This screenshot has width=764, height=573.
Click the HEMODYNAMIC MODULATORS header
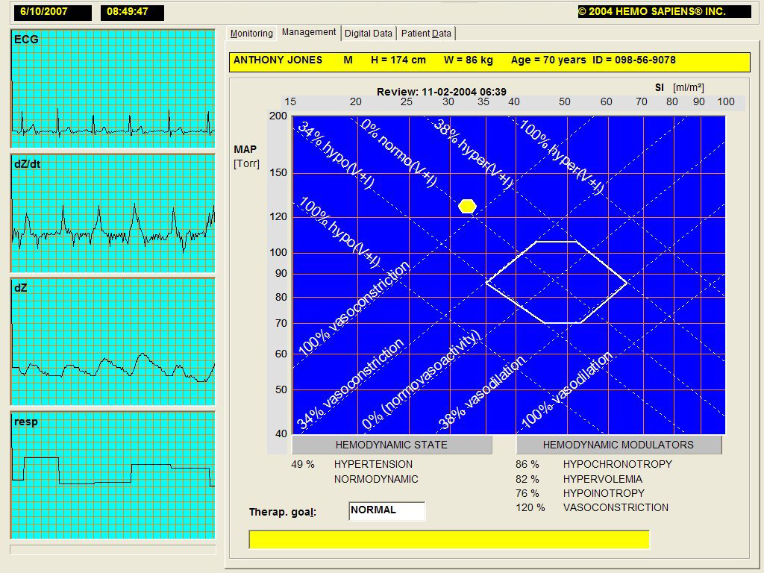click(619, 445)
